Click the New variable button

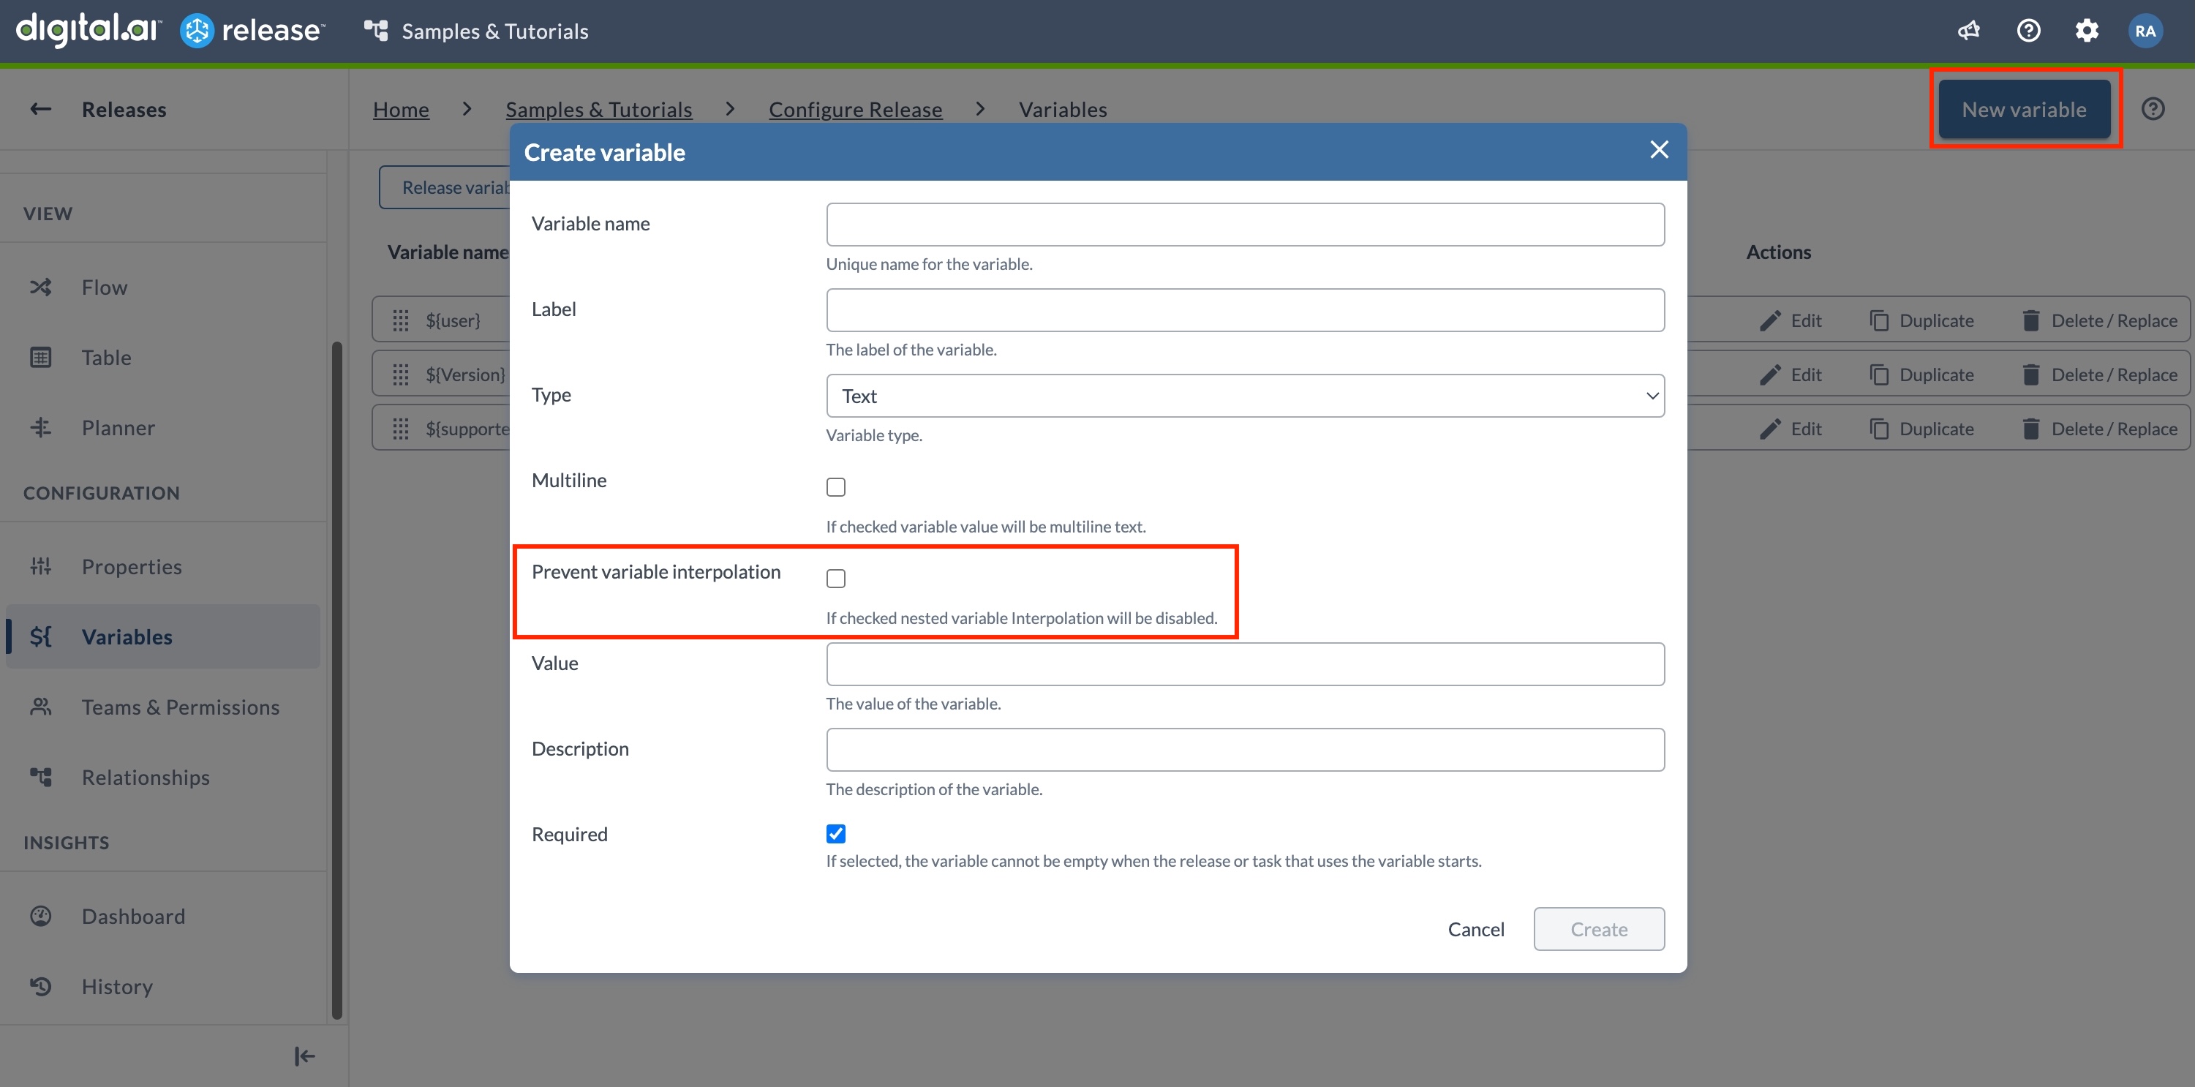(2024, 109)
